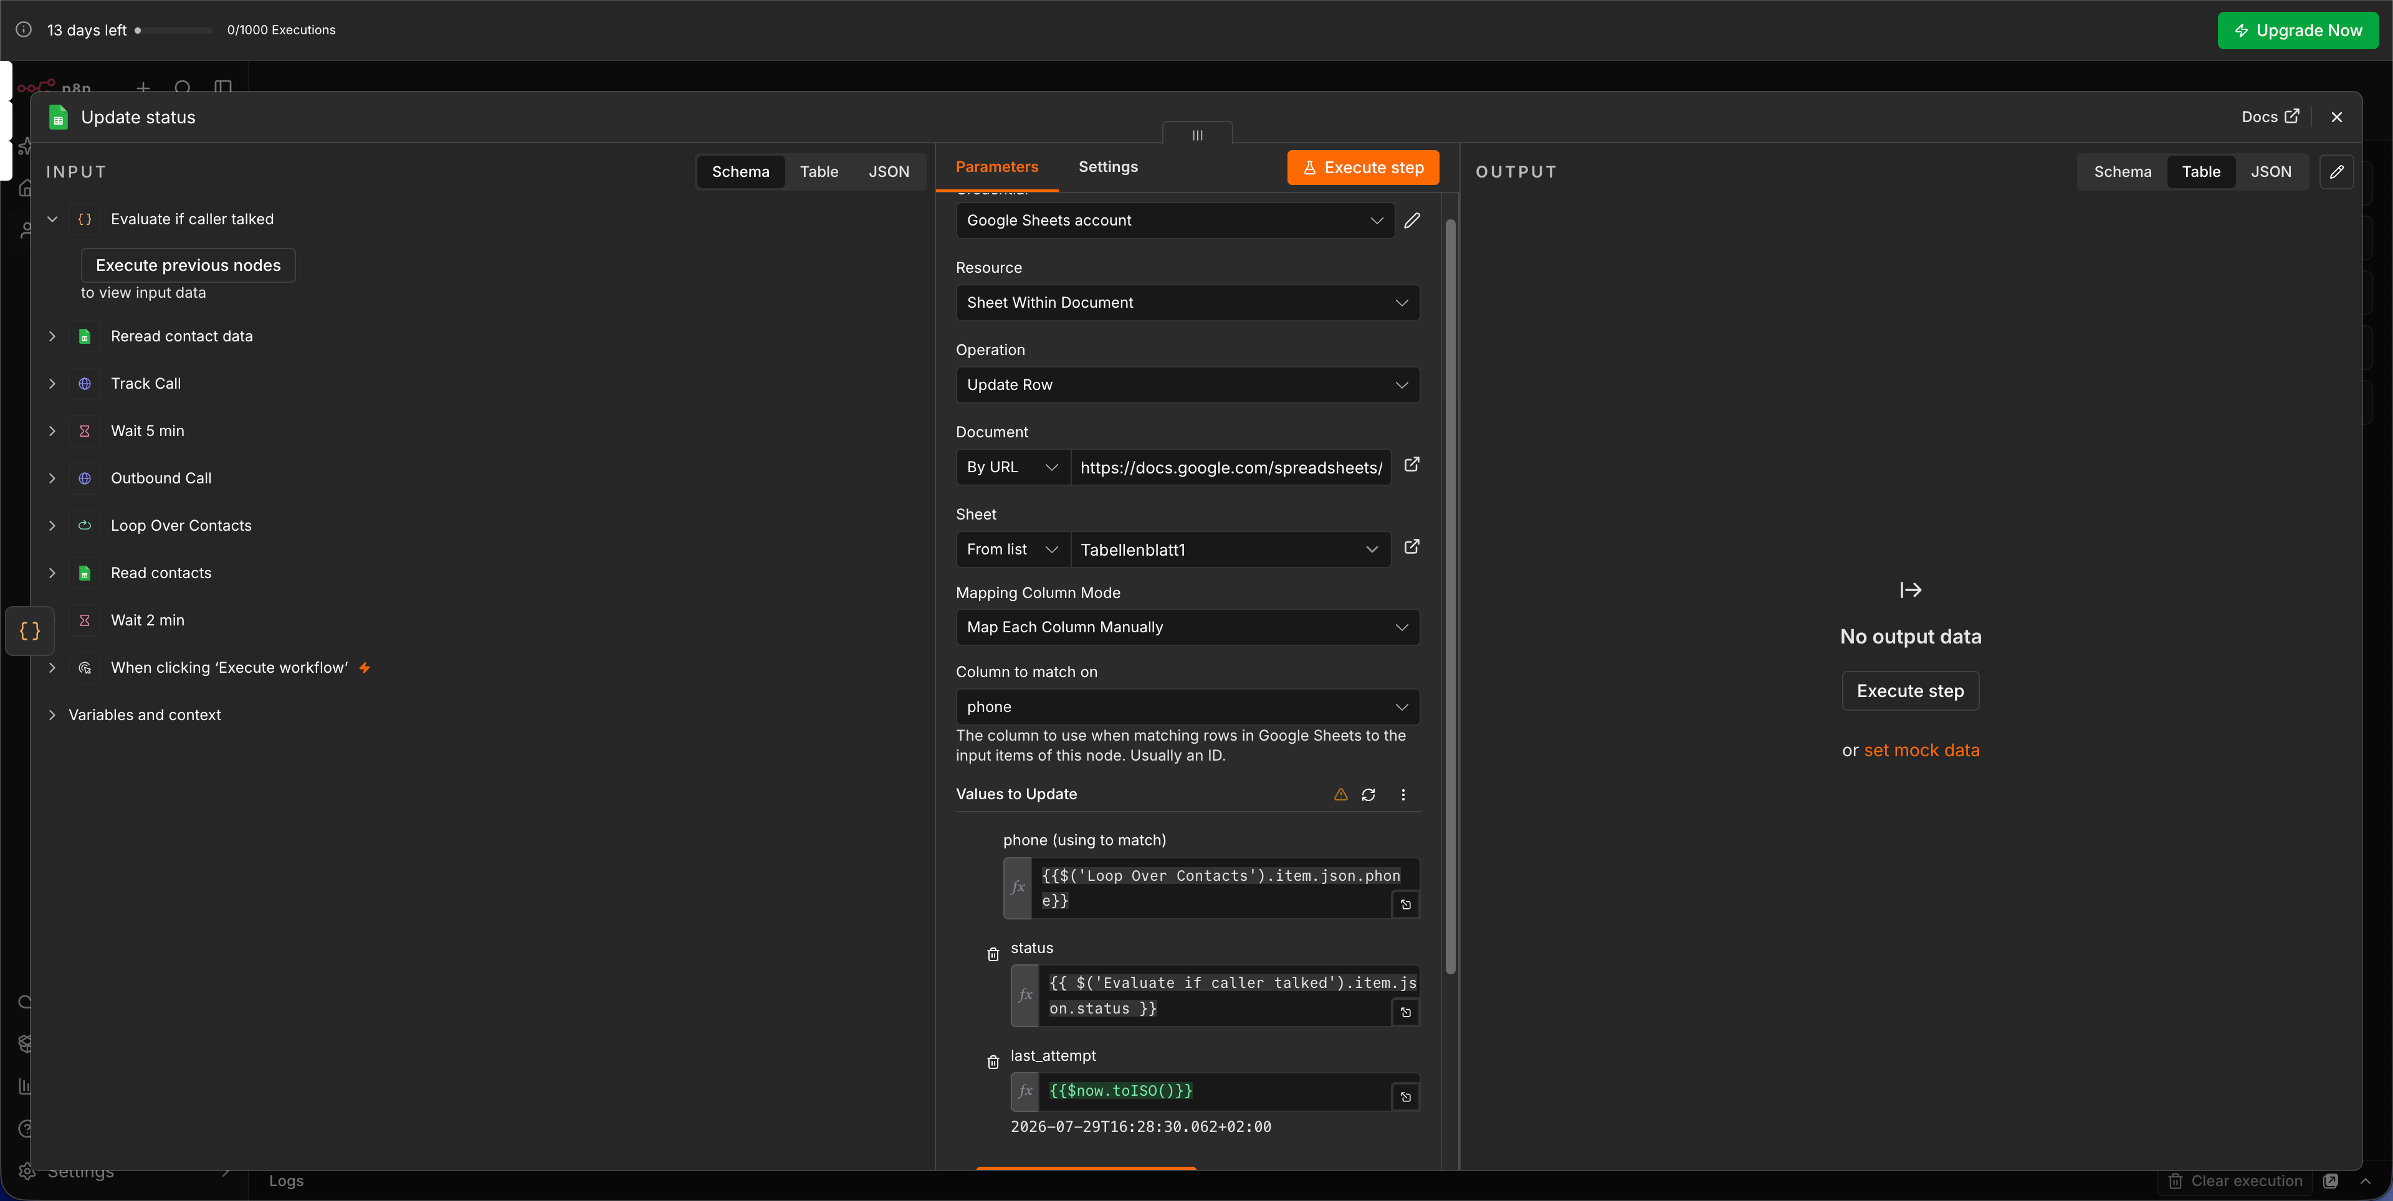Screen dimensions: 2393x1201
Task: Delete the status field with trash icon
Action: [993, 954]
